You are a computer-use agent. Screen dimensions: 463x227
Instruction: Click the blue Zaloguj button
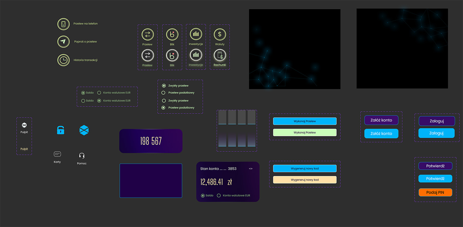point(436,133)
